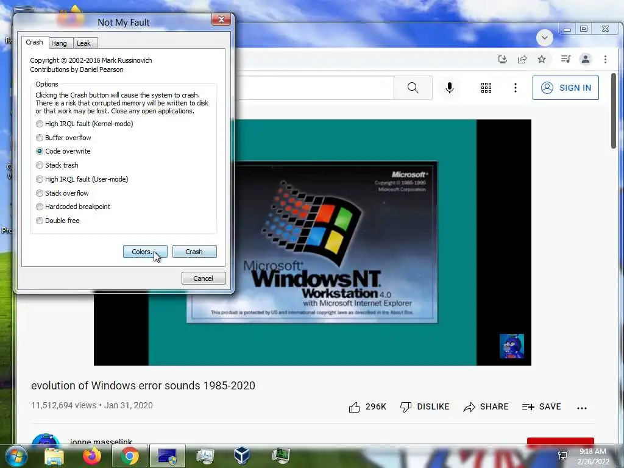Click the Chrome profile avatar icon

[586, 59]
